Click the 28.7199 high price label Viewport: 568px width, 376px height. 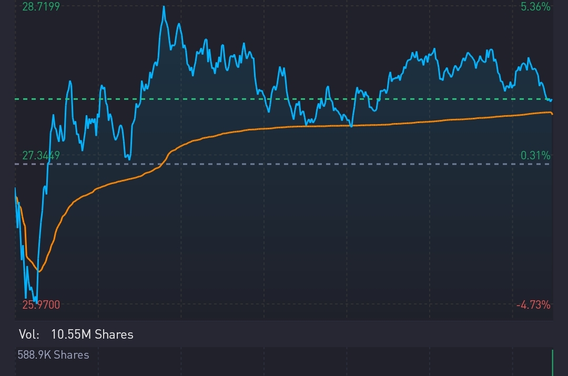[40, 7]
